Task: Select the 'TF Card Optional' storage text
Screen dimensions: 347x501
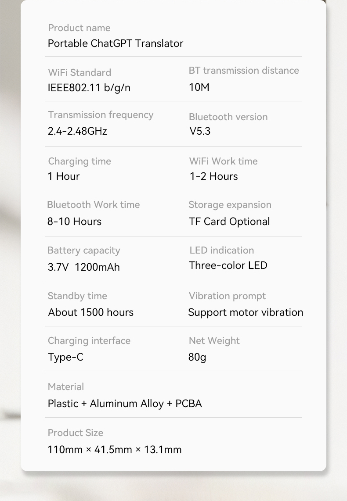Action: 229,222
